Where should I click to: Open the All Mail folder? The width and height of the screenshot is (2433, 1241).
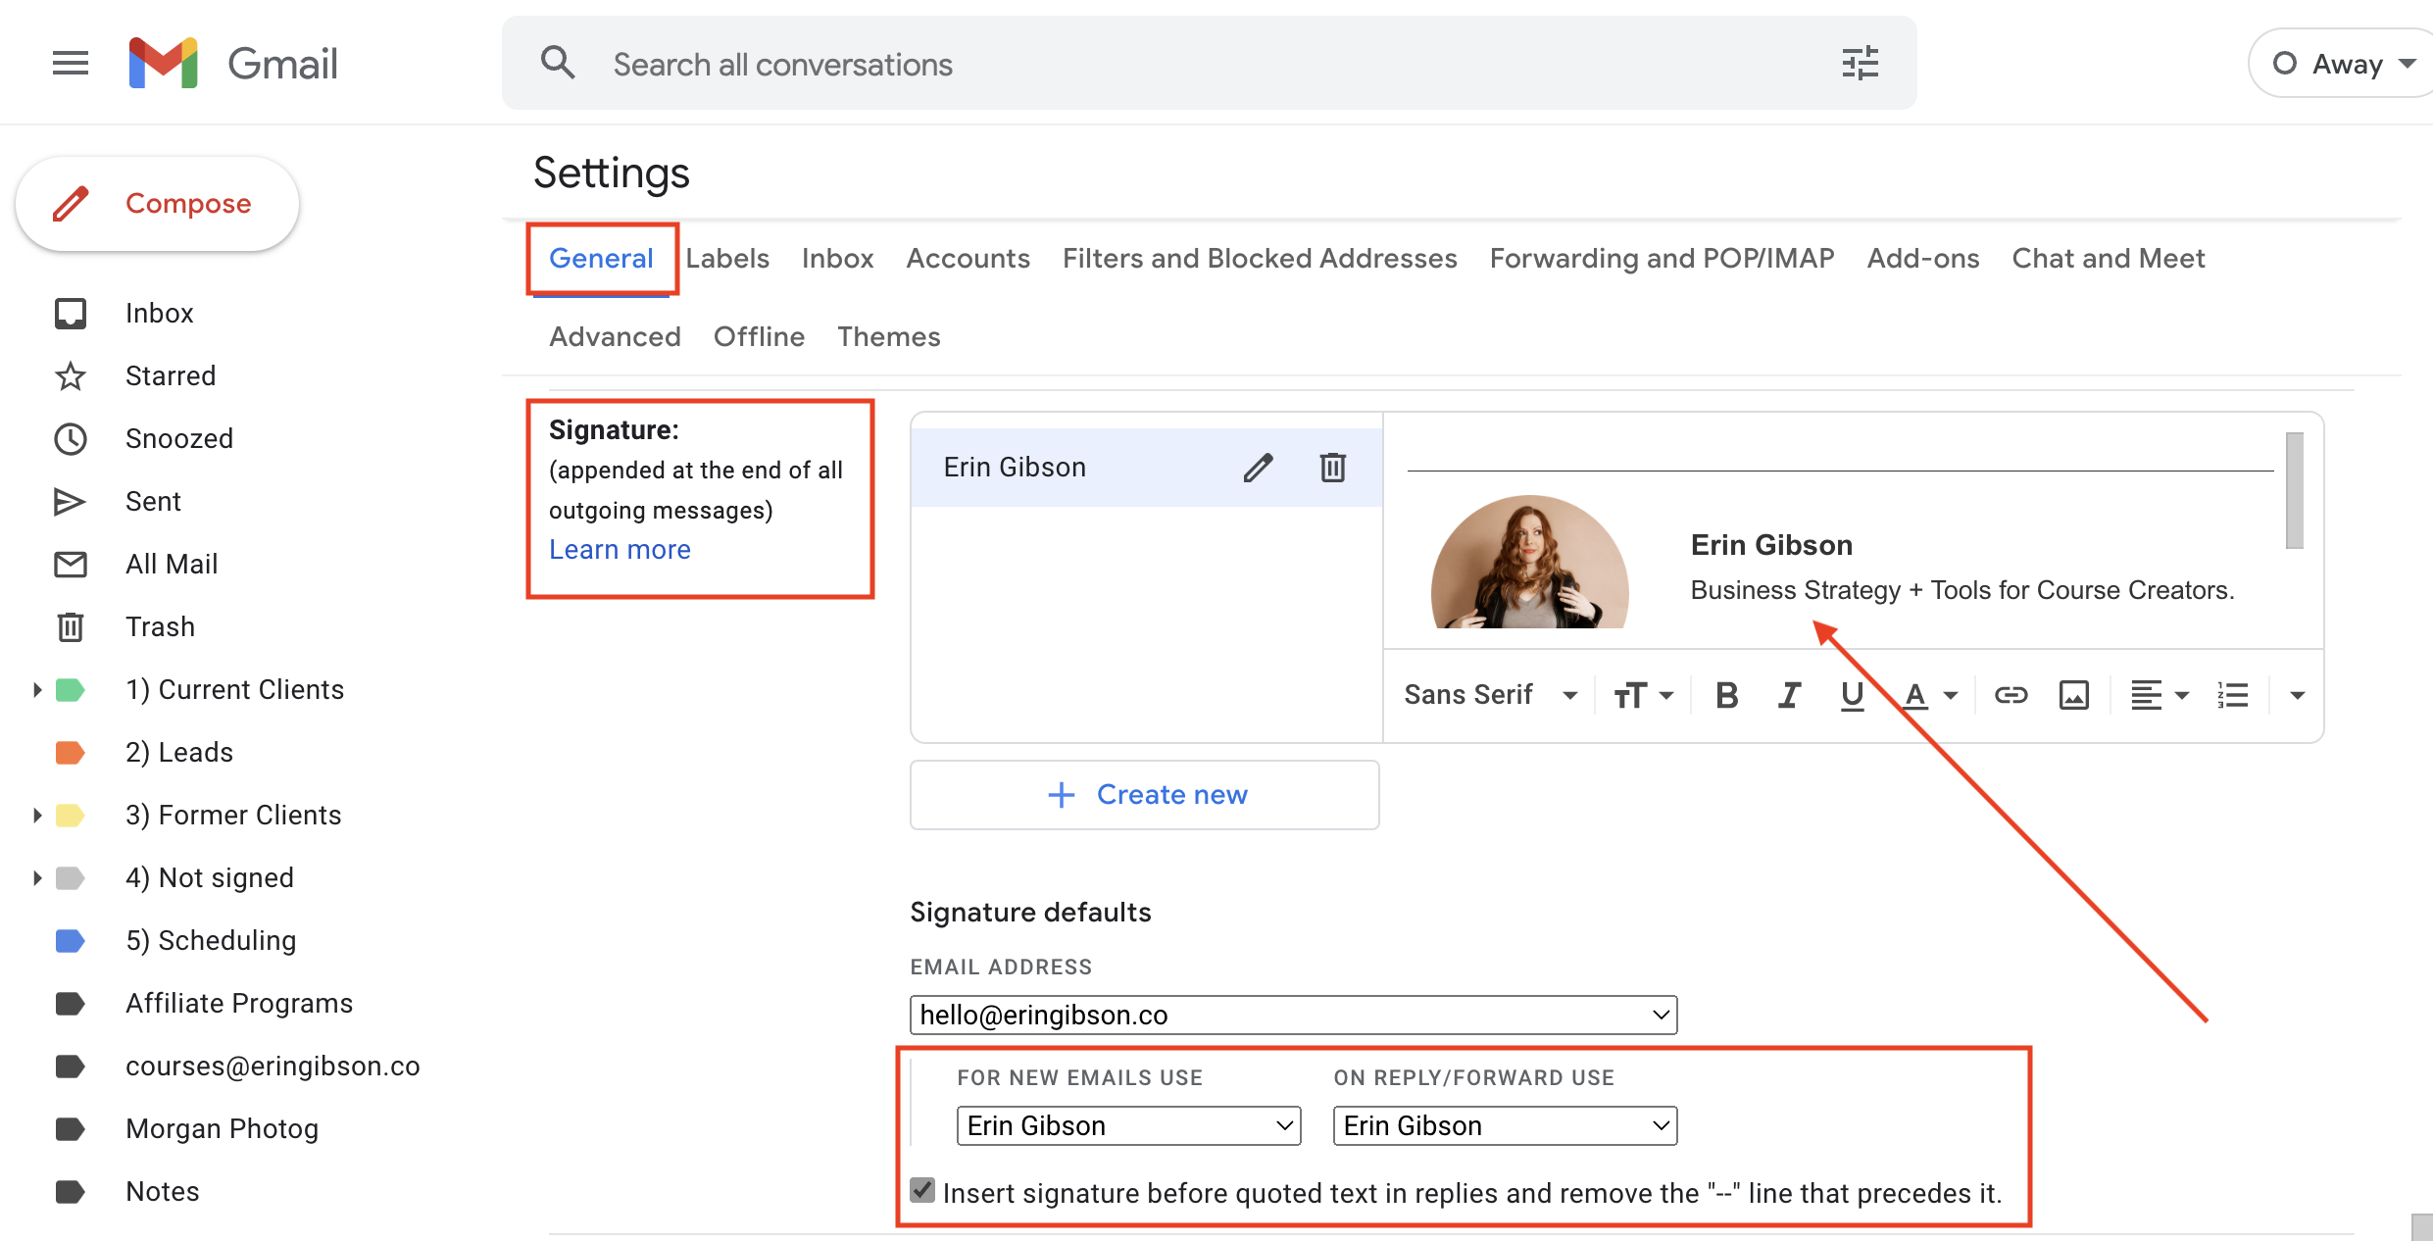172,564
